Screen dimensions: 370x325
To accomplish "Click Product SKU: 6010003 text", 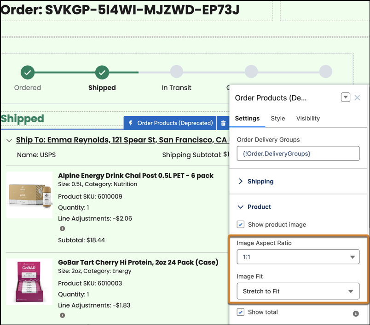I will (x=90, y=283).
